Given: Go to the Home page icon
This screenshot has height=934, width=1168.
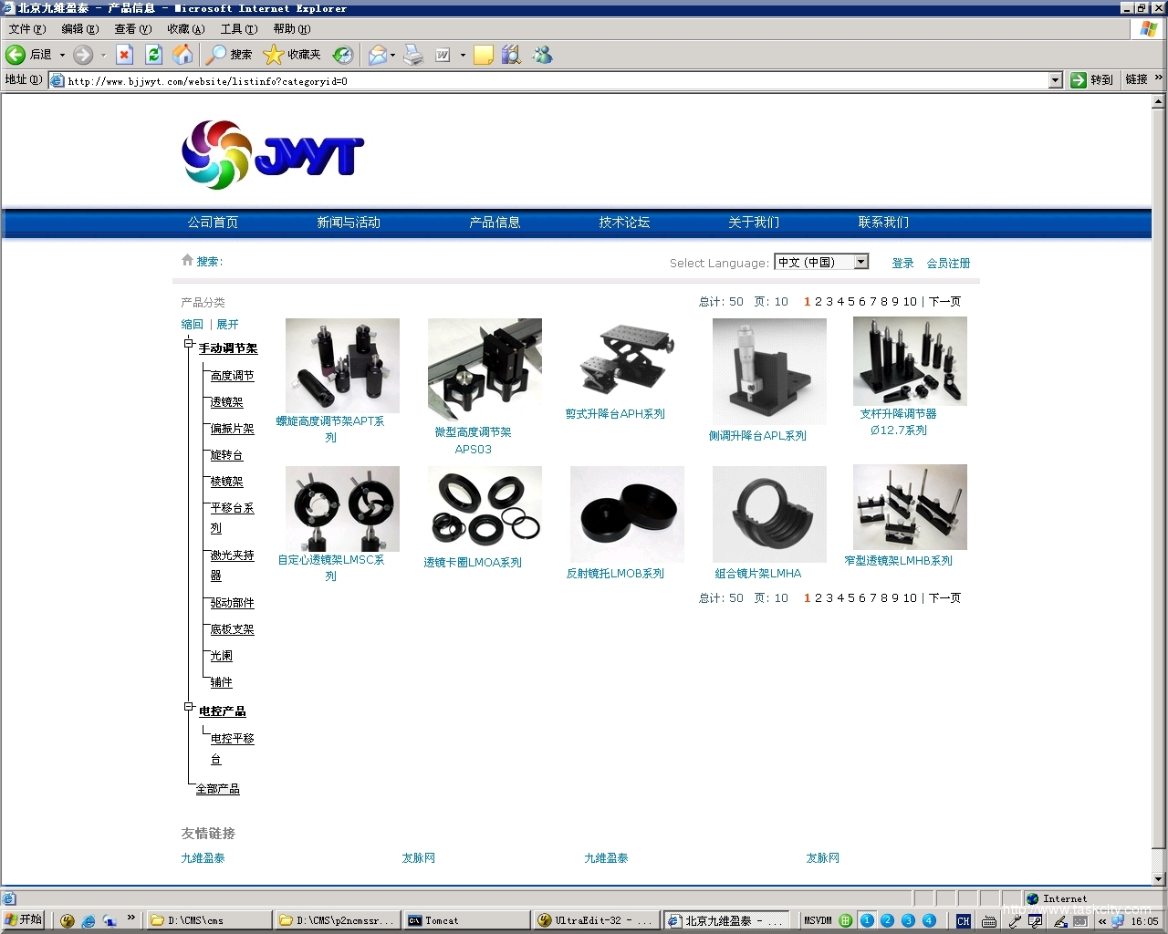Looking at the screenshot, I should point(182,55).
